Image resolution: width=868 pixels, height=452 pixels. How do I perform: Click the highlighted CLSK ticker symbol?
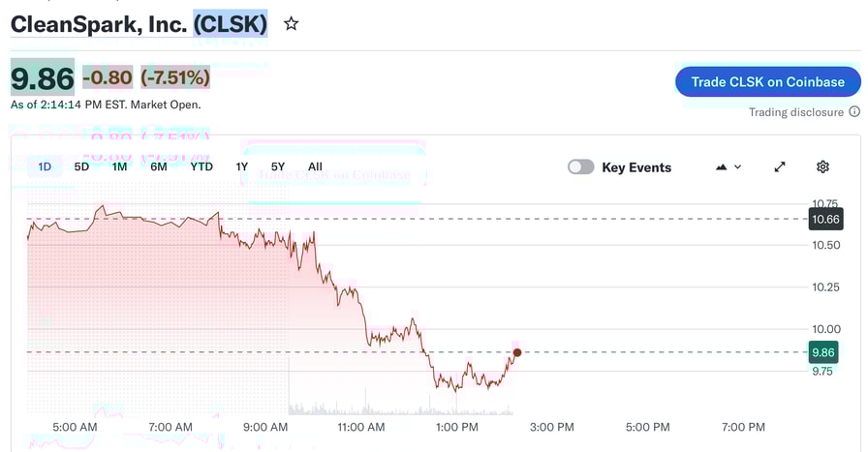231,24
